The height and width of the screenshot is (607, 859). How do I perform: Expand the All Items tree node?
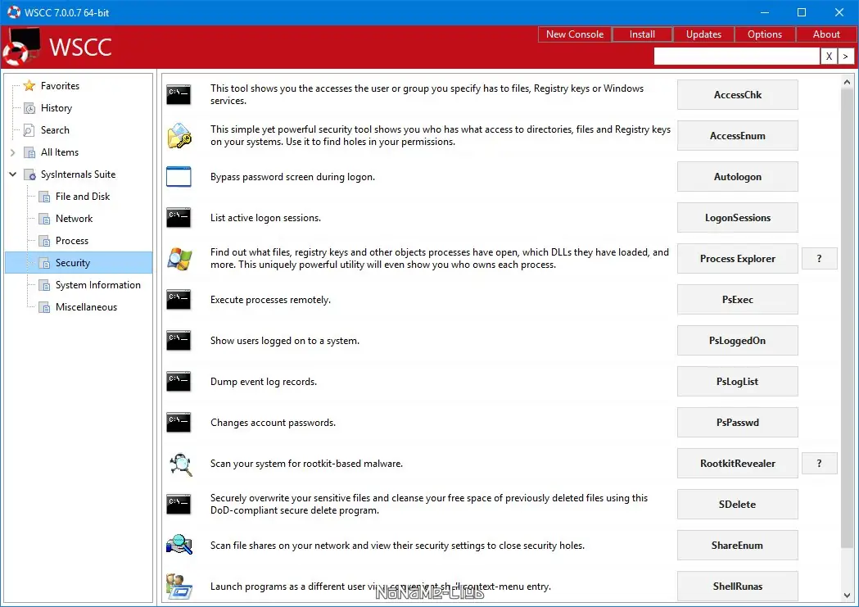[12, 152]
